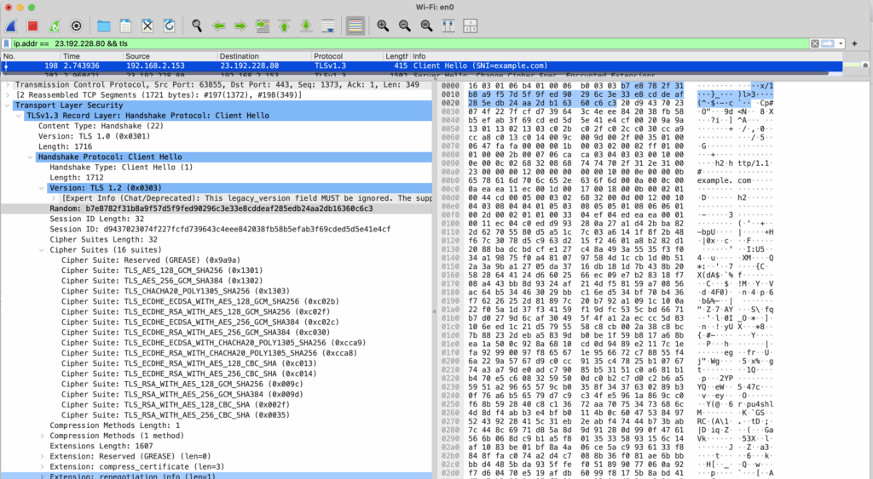Viewport: 873px width, 479px height.
Task: Click into the display filter text field
Action: [x=409, y=43]
